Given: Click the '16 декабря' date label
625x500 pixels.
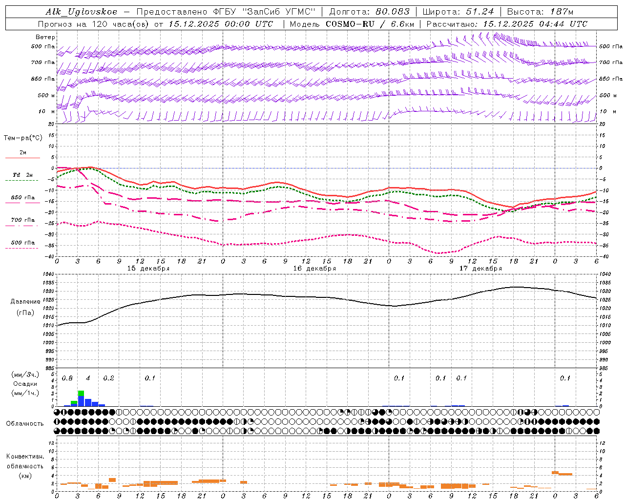Looking at the screenshot, I should click(x=314, y=269).
